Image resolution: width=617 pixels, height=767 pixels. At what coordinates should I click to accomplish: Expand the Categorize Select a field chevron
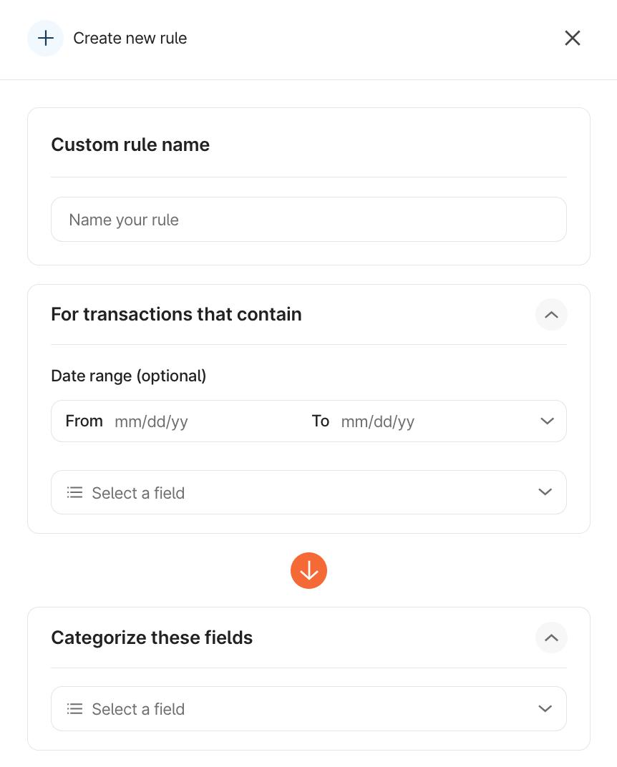click(x=545, y=709)
